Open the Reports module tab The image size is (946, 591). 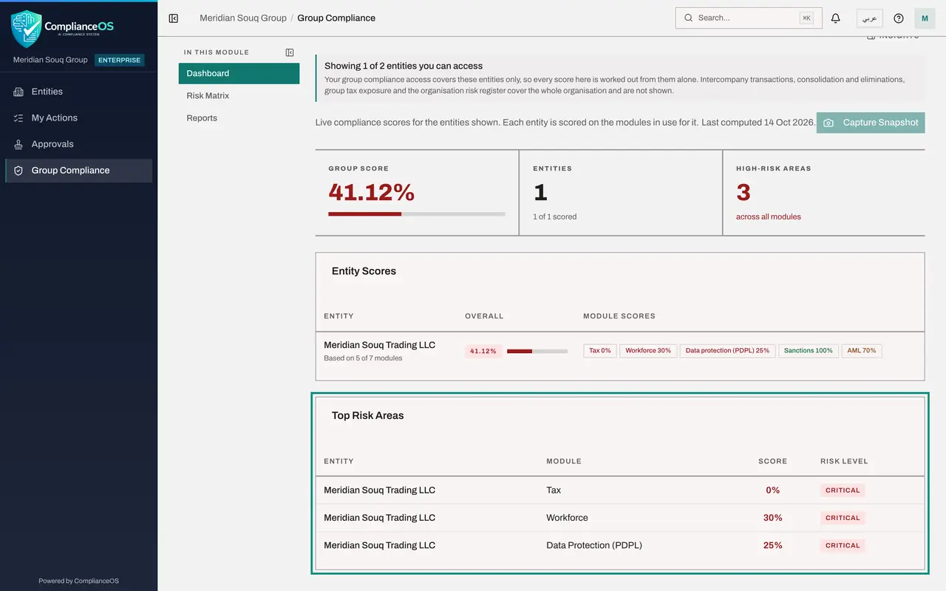click(x=239, y=117)
